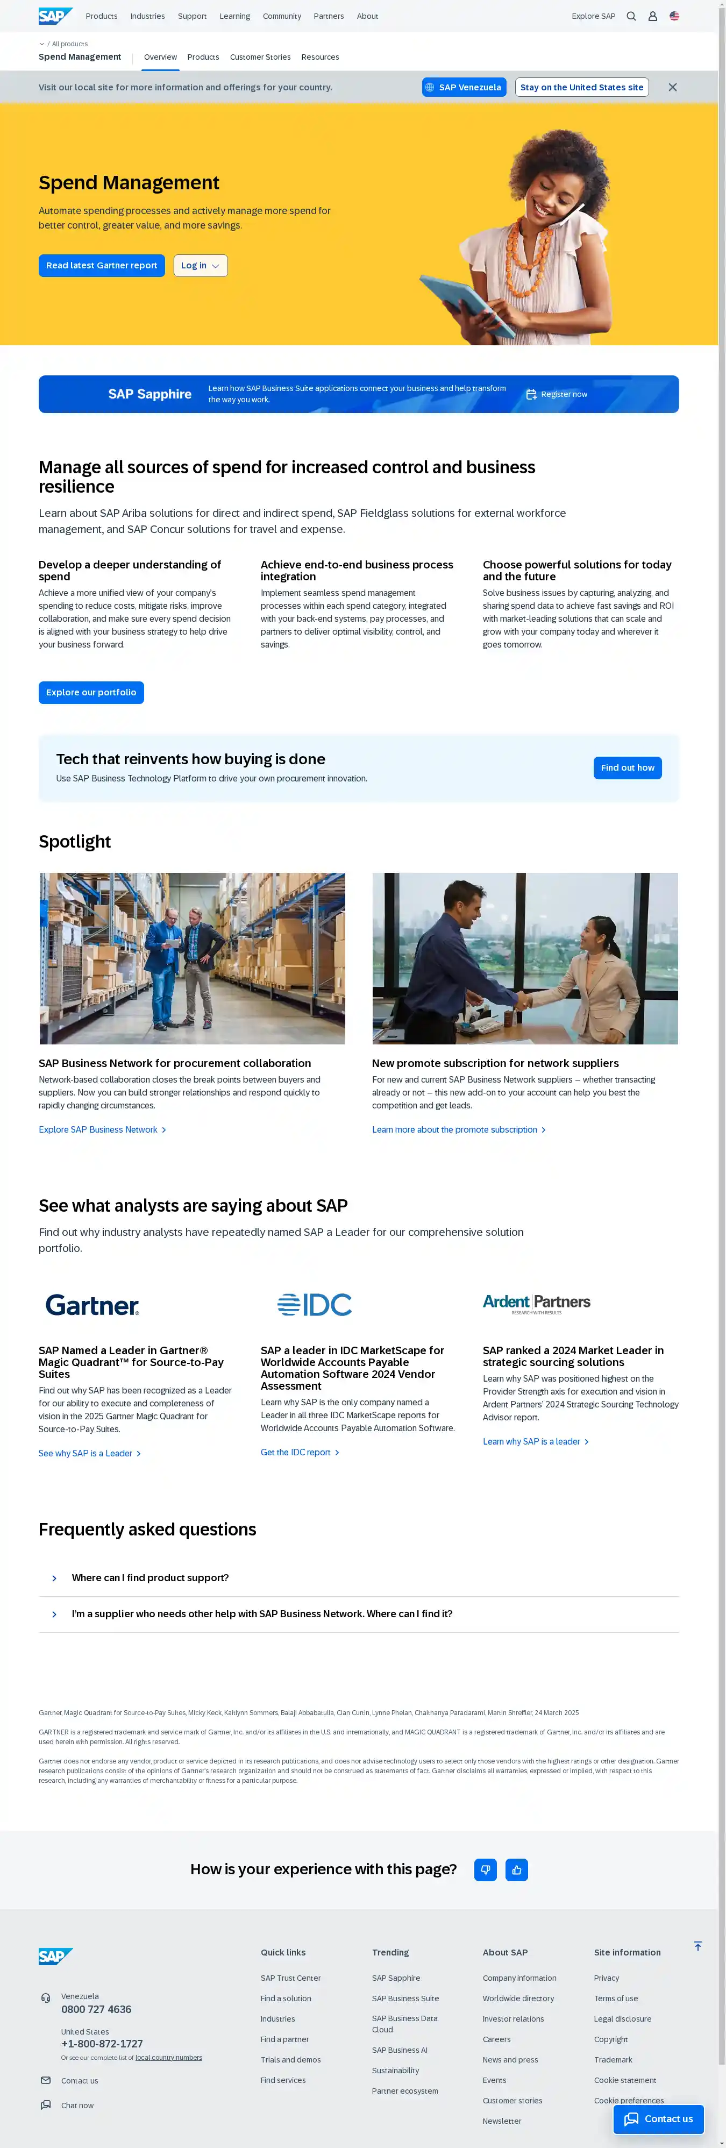Click the thumbs down feedback button
The width and height of the screenshot is (726, 2148).
tap(485, 1869)
